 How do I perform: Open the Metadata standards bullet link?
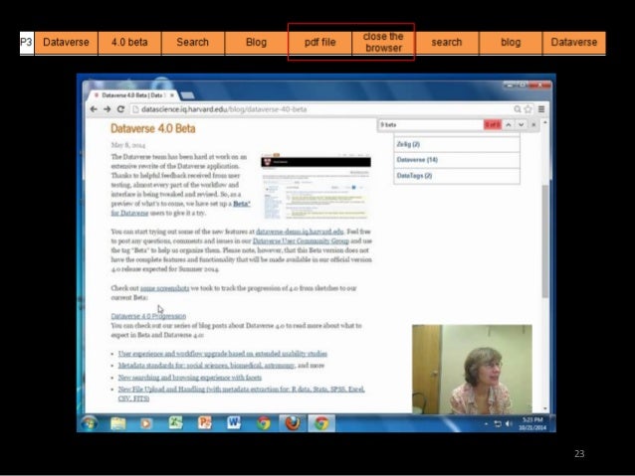click(x=206, y=365)
